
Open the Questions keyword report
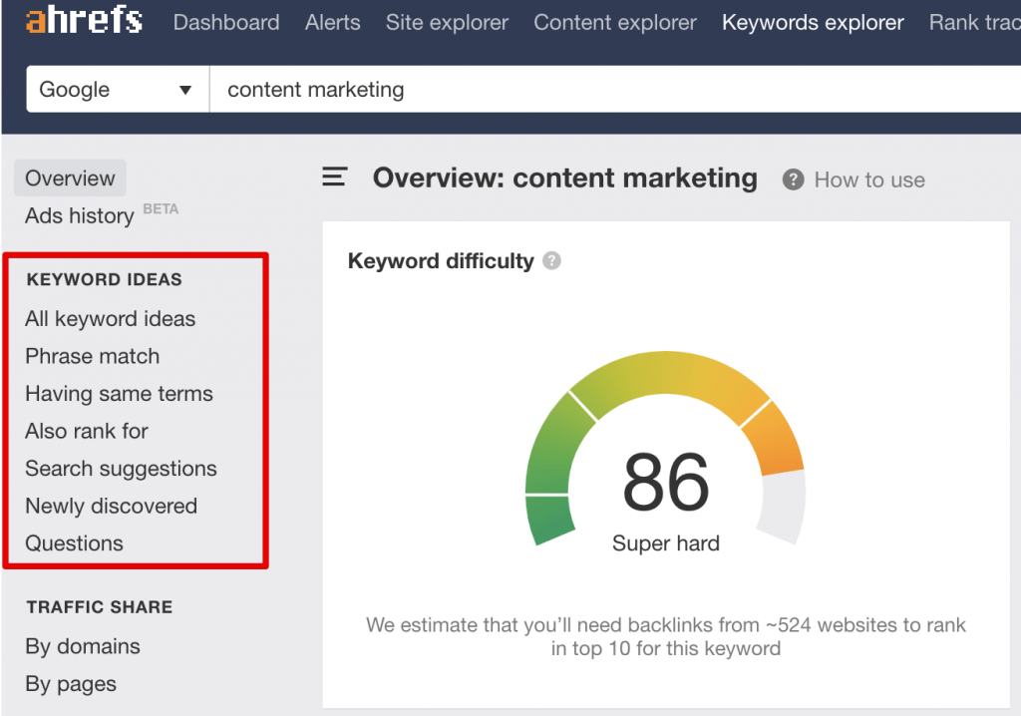click(x=74, y=542)
